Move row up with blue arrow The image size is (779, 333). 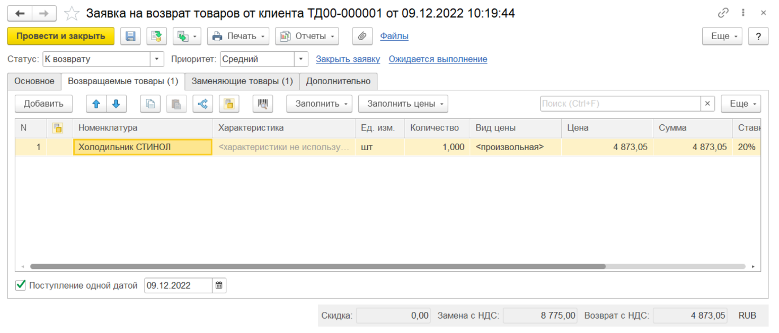96,104
